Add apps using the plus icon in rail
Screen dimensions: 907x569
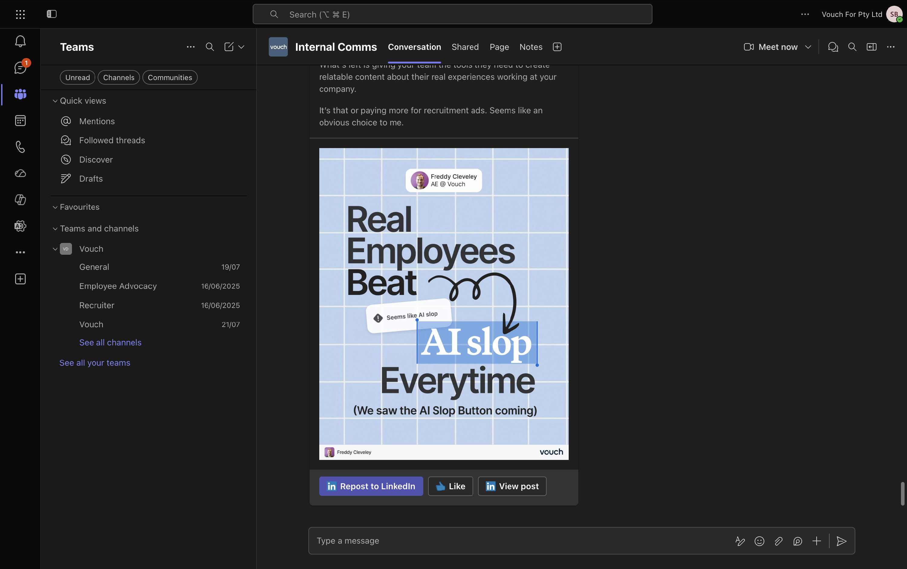coord(20,279)
